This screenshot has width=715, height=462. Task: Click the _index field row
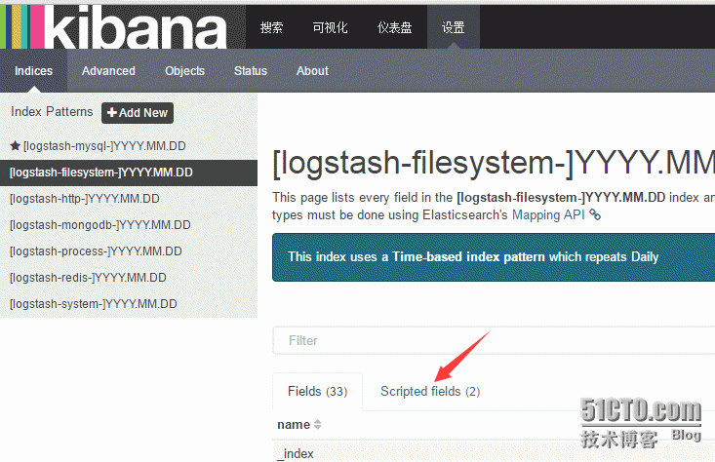(x=494, y=452)
